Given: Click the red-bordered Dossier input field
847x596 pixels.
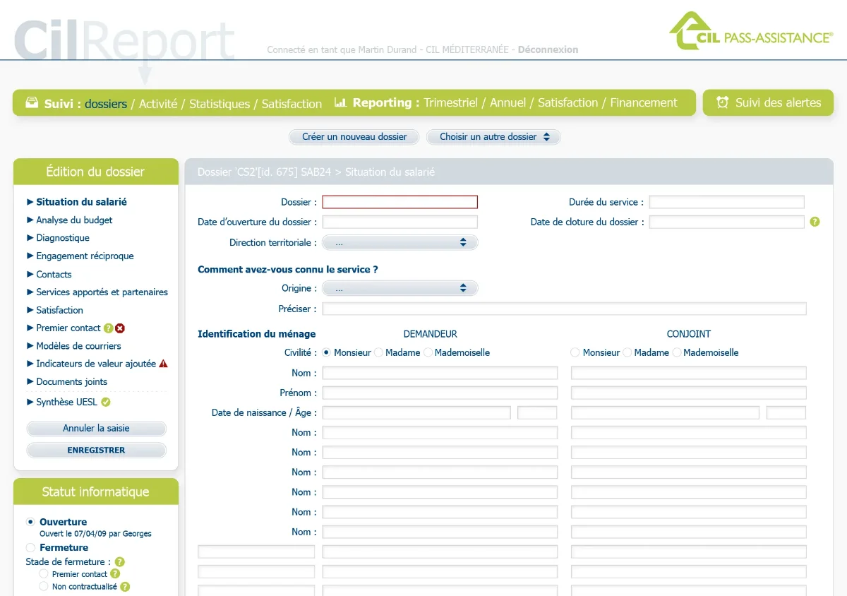Looking at the screenshot, I should [x=400, y=202].
